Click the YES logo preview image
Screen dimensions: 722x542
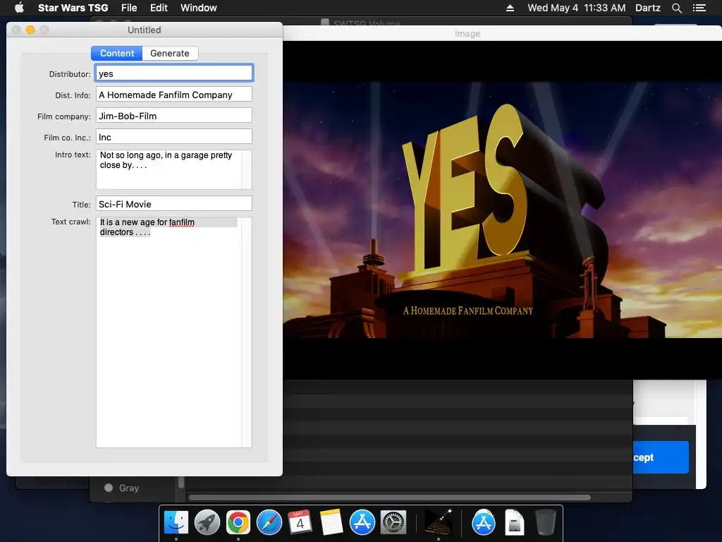502,210
